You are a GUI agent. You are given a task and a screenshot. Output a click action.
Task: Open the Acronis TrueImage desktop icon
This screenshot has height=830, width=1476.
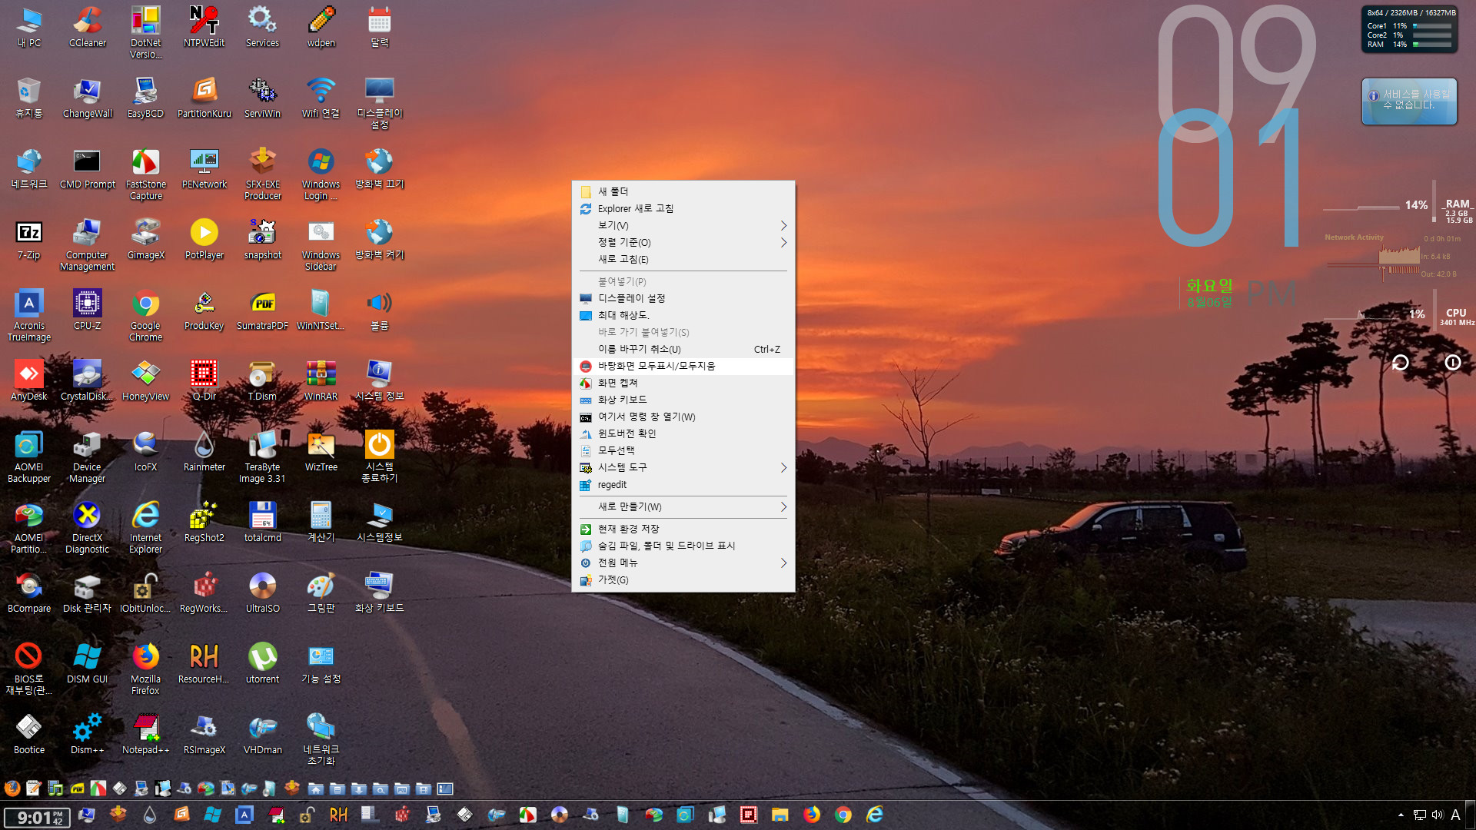click(x=29, y=315)
